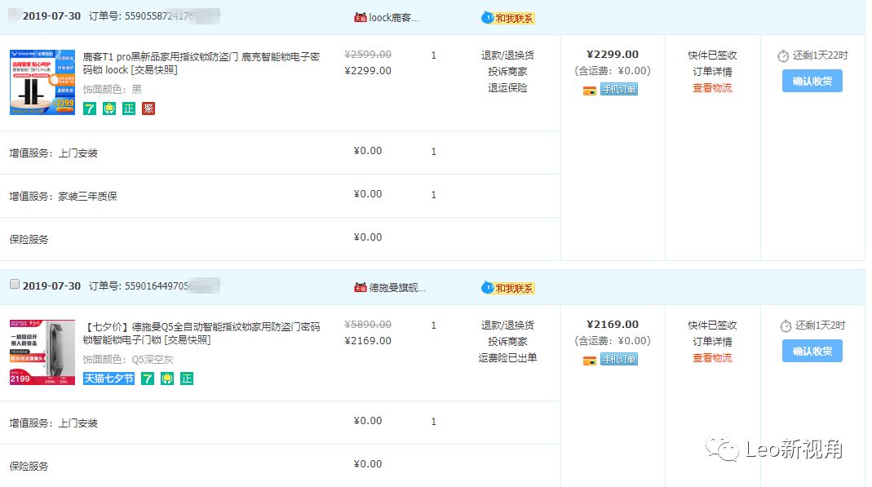Click credit card icon on the ¥2169.00 order
872x487 pixels.
[590, 360]
